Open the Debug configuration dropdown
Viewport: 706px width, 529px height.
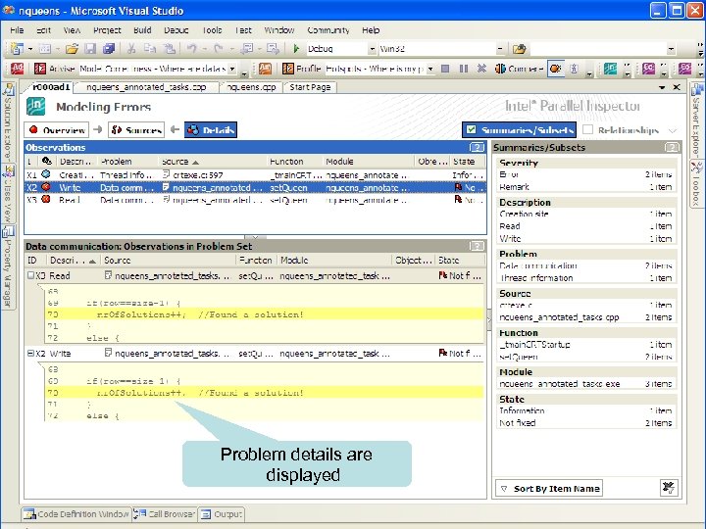[x=372, y=49]
